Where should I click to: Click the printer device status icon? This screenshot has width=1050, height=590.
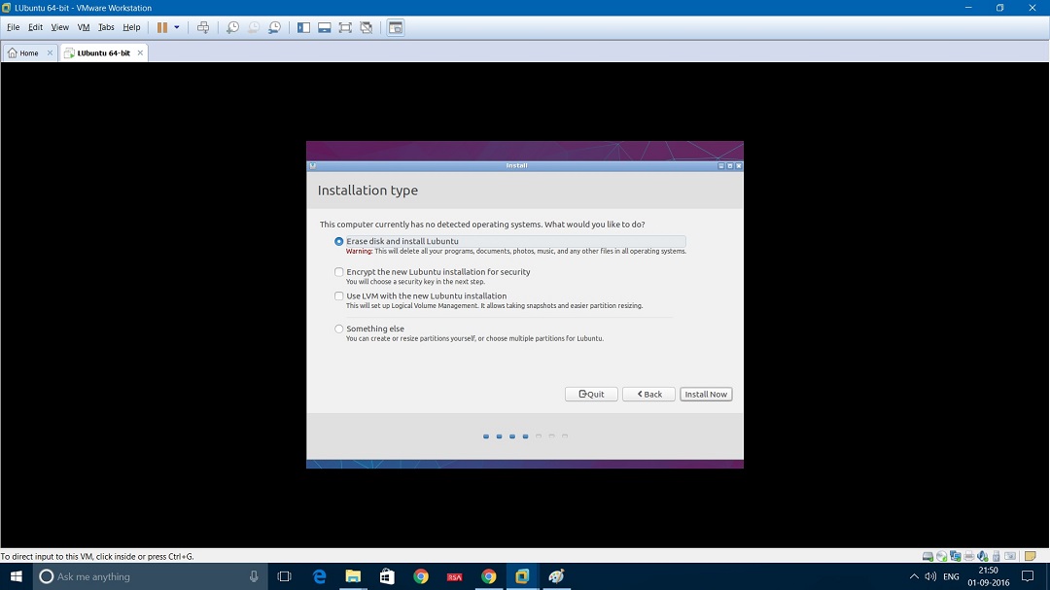click(969, 557)
